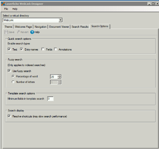Click the Fuzzy search group title

coord(15,59)
